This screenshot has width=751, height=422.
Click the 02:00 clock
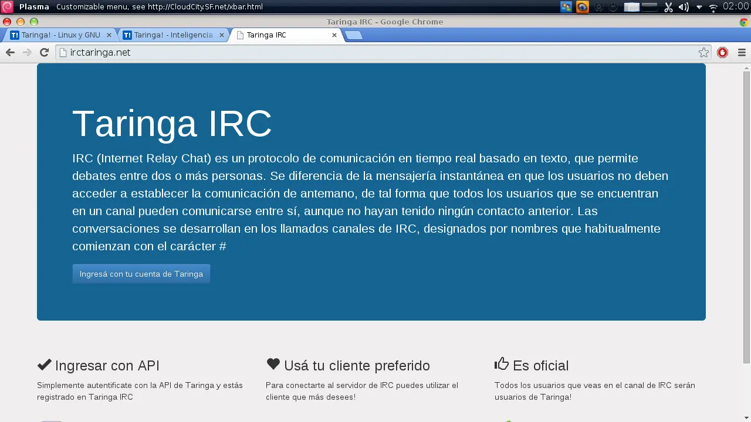736,6
